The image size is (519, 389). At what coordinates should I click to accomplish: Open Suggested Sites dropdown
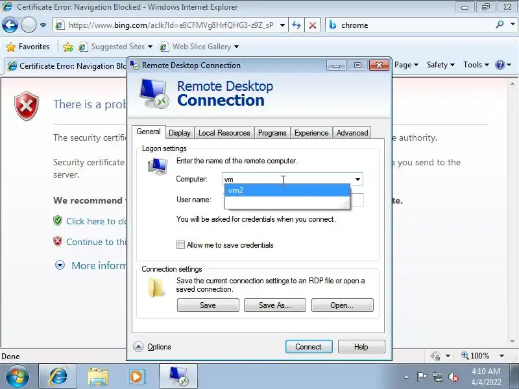(x=116, y=47)
